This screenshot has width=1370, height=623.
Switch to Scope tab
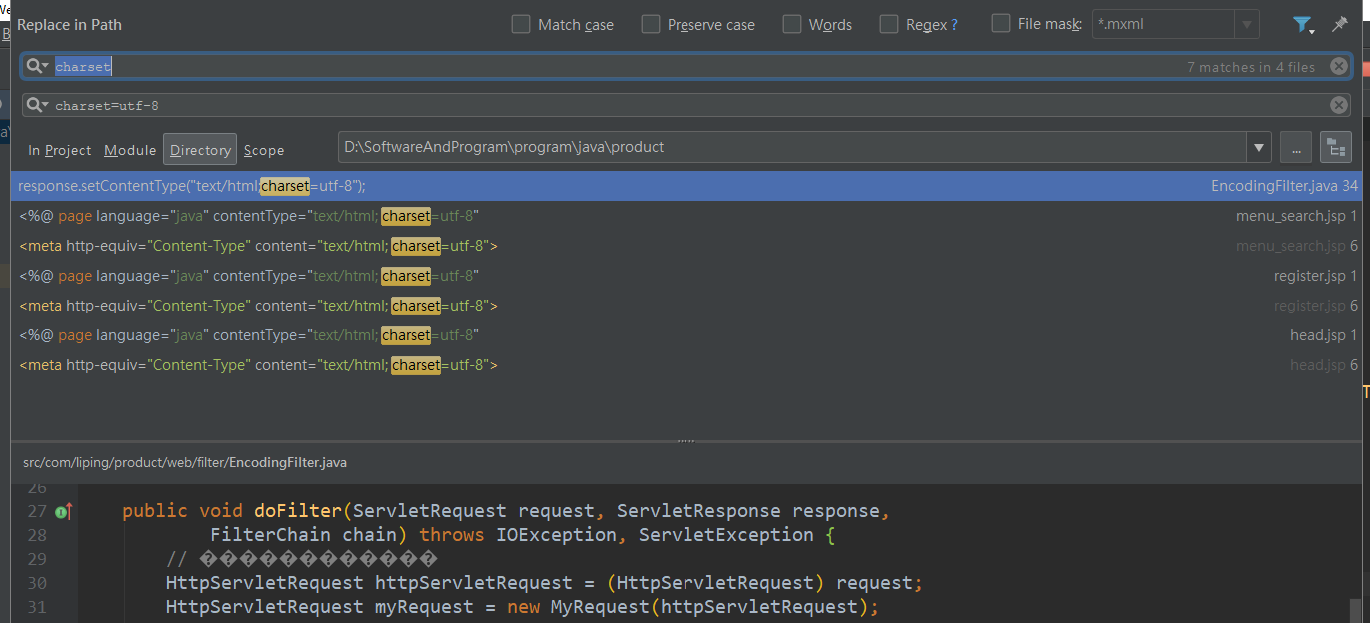[x=264, y=150]
